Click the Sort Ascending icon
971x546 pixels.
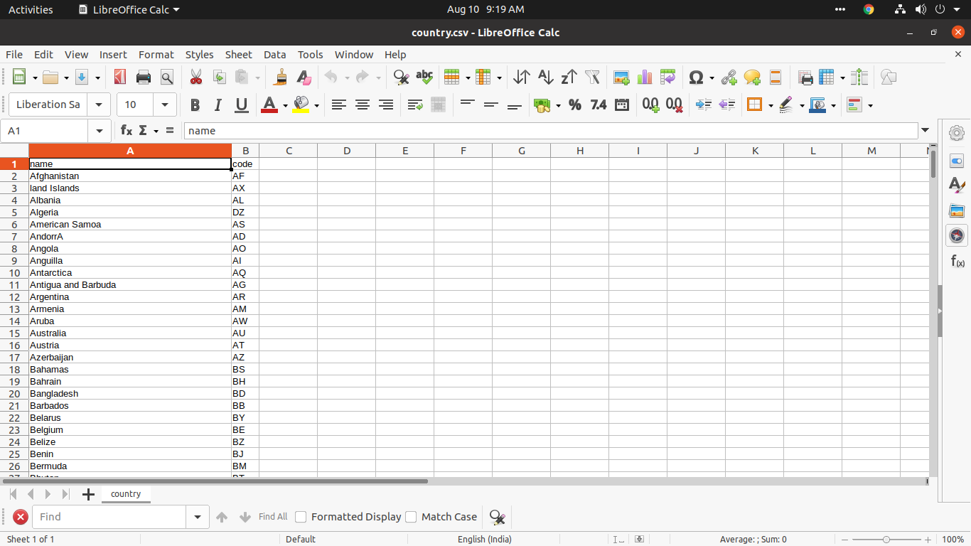pos(545,77)
